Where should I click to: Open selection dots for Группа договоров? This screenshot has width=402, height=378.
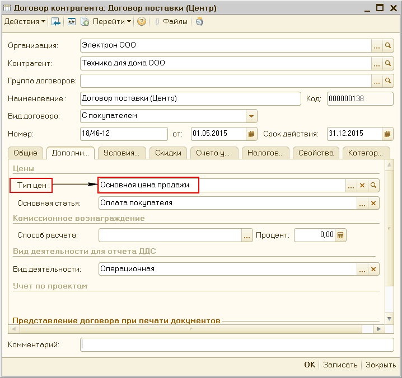[377, 81]
